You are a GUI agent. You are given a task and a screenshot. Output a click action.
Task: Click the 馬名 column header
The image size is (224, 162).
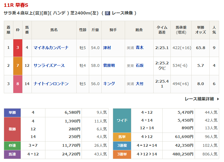(x=54, y=30)
